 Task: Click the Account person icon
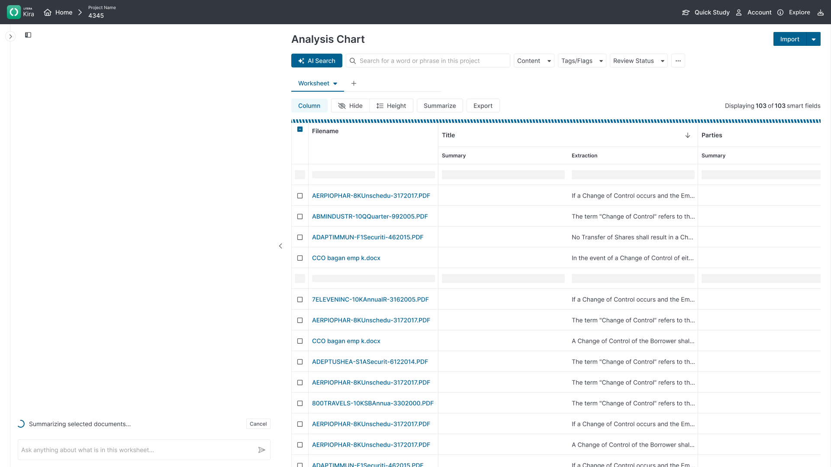739,13
